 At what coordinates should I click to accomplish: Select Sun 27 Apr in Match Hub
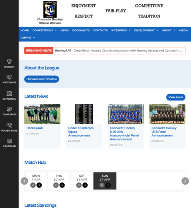click(105, 181)
